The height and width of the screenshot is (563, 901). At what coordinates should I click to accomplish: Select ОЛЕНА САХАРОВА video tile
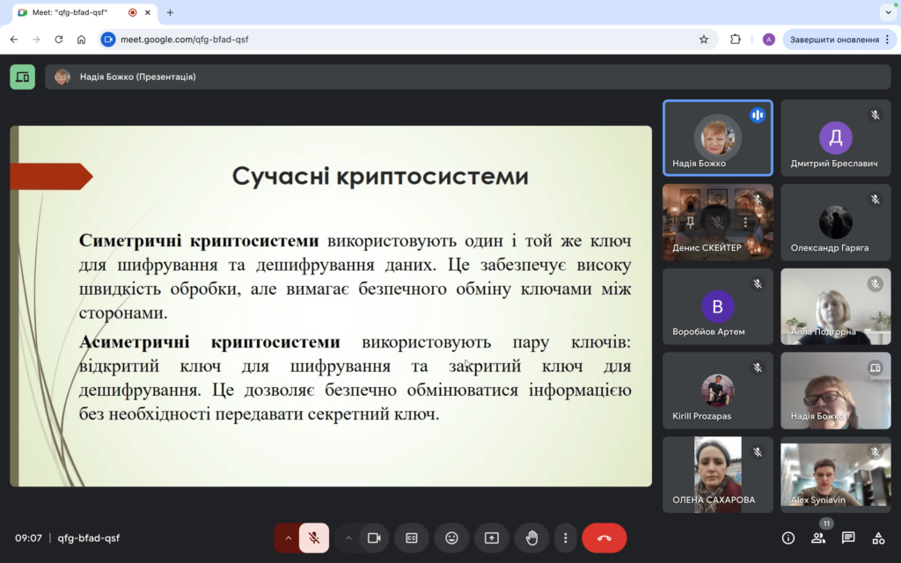point(718,474)
